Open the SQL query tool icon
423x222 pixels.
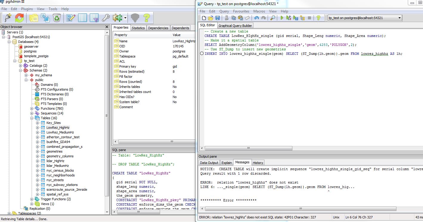71,18
